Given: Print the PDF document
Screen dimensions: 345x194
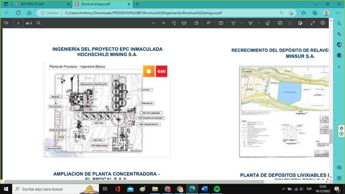Looking at the screenshot, I should (280, 23).
